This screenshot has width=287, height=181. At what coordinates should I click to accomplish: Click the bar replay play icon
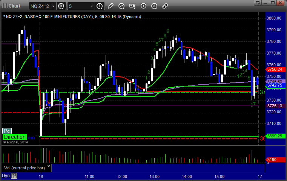tap(143, 6)
